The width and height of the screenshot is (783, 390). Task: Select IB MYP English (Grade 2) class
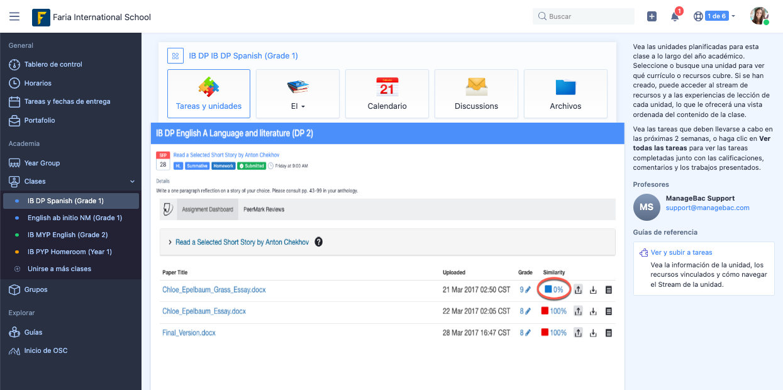click(x=67, y=235)
